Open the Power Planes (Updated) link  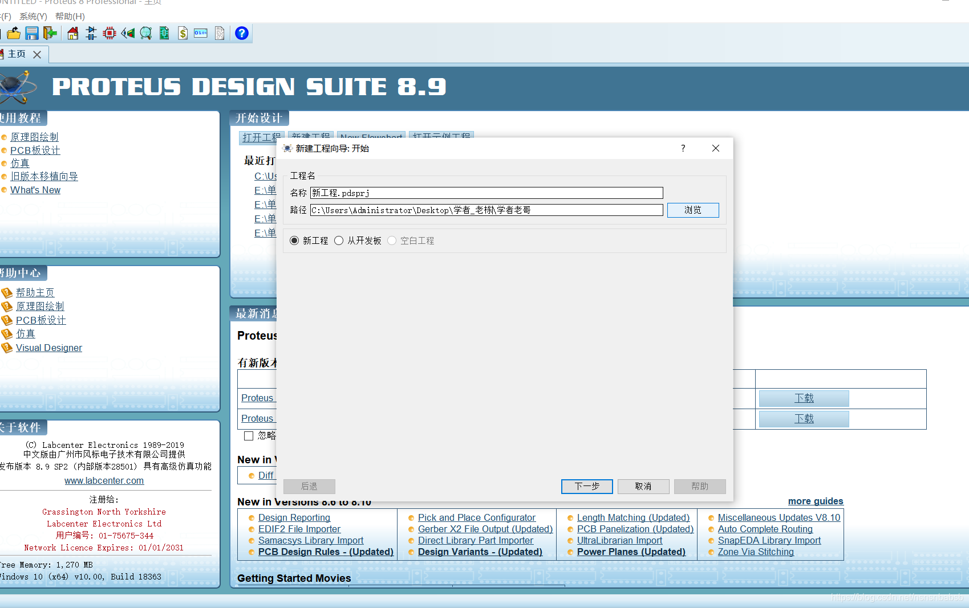pyautogui.click(x=631, y=552)
